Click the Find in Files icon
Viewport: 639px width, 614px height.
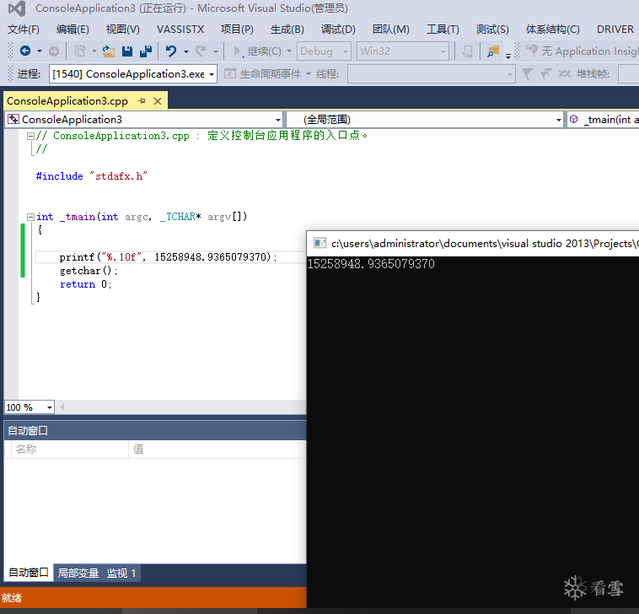[493, 51]
